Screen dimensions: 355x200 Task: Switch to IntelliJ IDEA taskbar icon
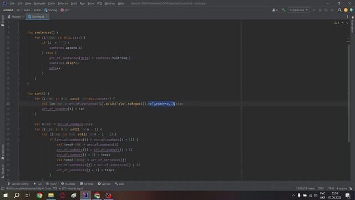click(x=85, y=195)
